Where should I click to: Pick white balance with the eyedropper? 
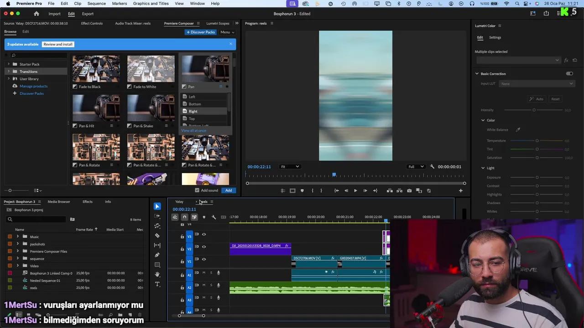click(x=518, y=130)
